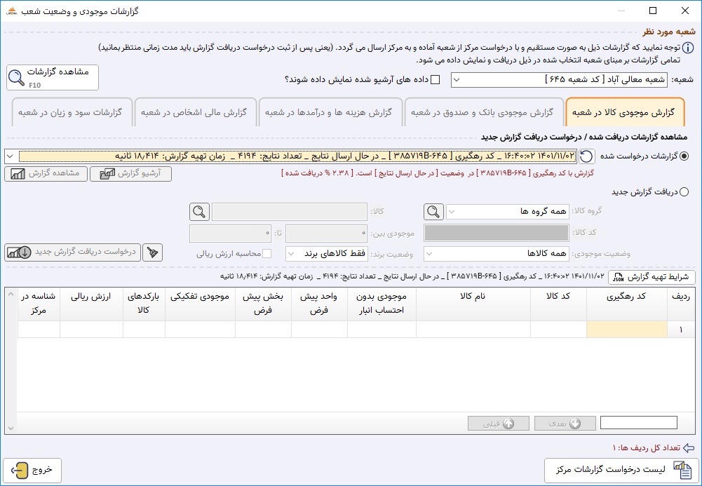Click the magnifier icon next to کالا field
The image size is (702, 486).
pos(199,212)
